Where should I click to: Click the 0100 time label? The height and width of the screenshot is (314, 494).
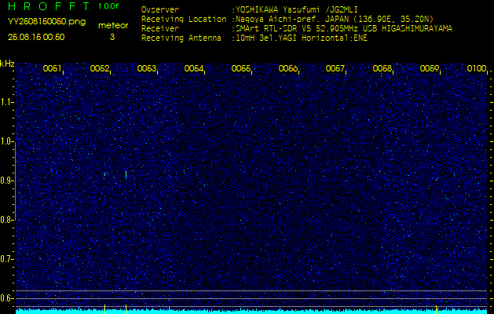[477, 68]
